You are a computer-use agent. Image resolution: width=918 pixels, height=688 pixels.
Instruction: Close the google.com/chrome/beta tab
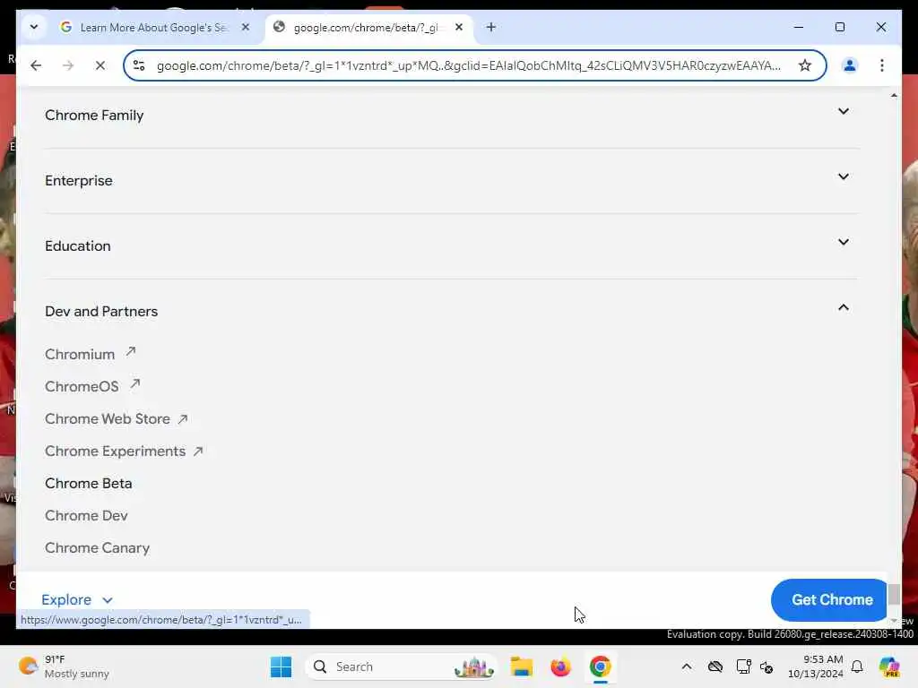459,27
